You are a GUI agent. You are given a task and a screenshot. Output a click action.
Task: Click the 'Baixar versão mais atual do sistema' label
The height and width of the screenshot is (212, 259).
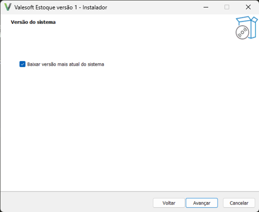[x=66, y=64]
